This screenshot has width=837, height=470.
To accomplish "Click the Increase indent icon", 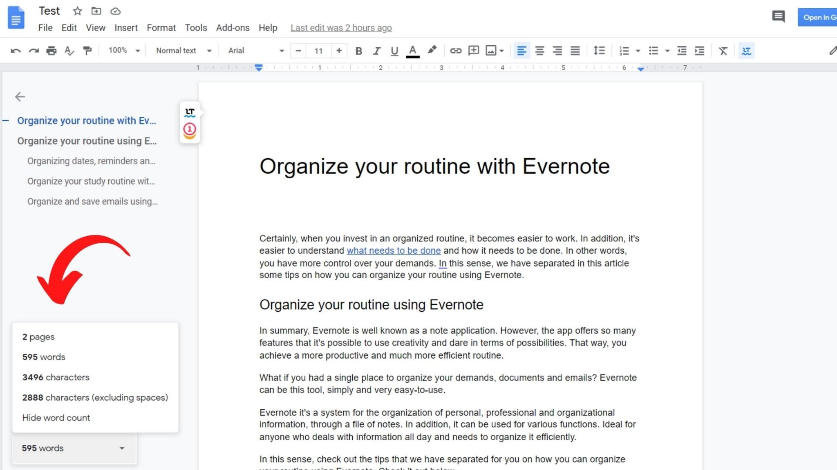I will coord(700,51).
